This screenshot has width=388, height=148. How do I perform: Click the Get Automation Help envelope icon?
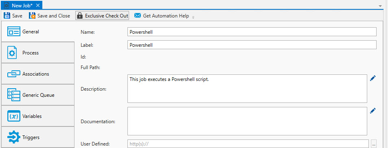tap(138, 15)
